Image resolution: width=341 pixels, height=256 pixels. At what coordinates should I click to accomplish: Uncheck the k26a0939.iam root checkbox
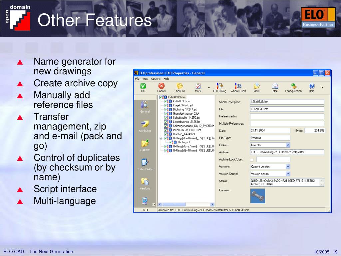[x=161, y=97]
